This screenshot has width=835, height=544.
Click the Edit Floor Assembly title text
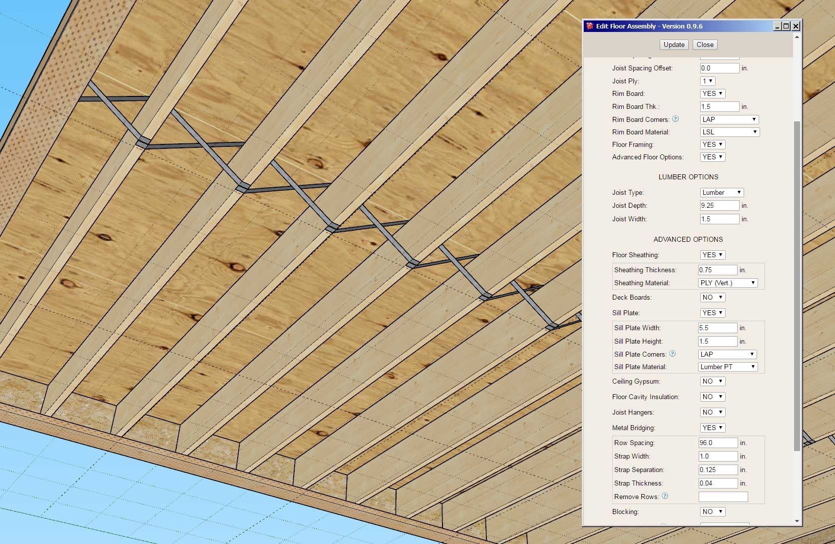pyautogui.click(x=649, y=26)
